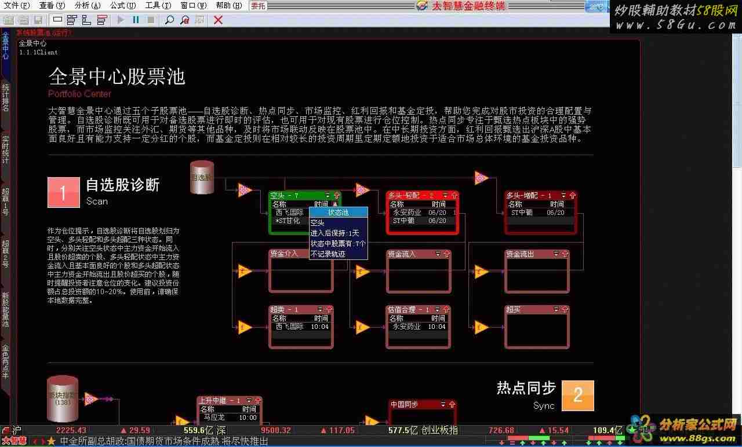The height and width of the screenshot is (447, 742).
Task: Click the pink filter triangle beside 自选股
Action: (x=245, y=189)
